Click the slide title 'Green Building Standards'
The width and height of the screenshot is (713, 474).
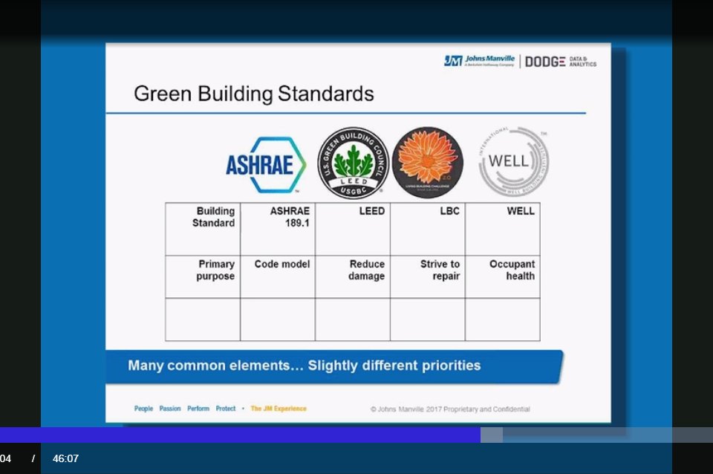(x=254, y=94)
